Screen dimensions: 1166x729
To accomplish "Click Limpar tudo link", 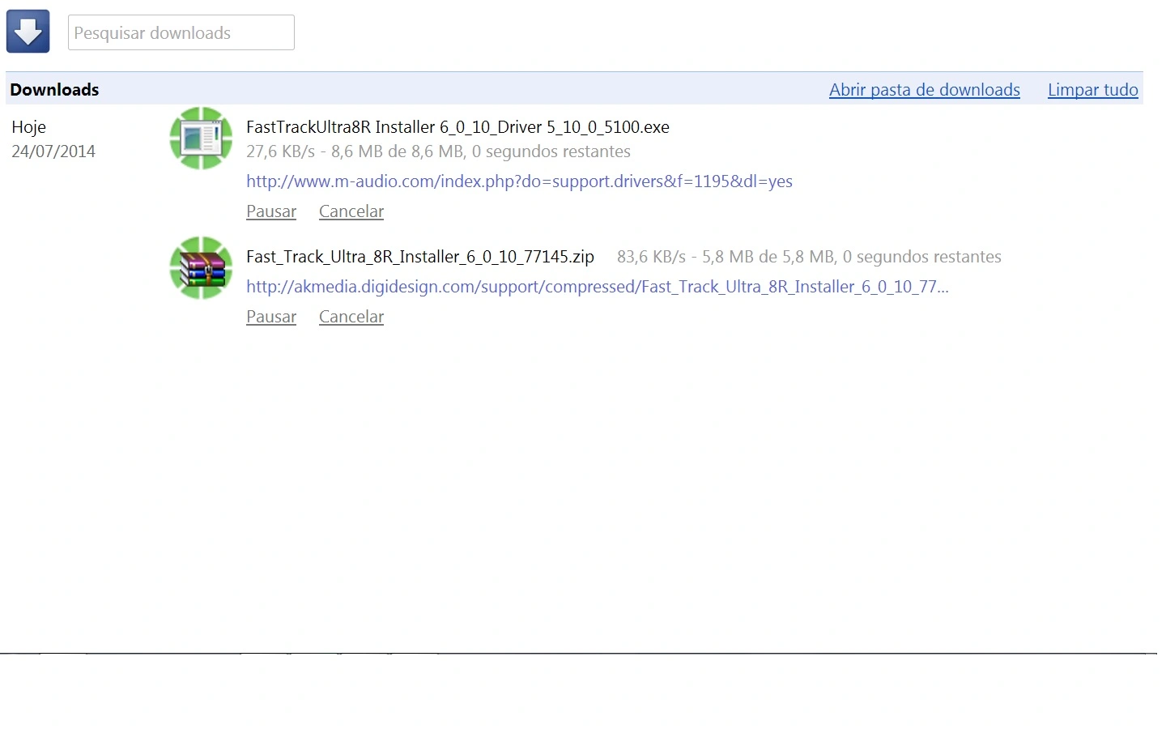I will (1093, 90).
